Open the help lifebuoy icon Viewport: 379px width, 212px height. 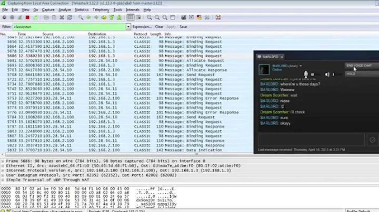pos(218,17)
